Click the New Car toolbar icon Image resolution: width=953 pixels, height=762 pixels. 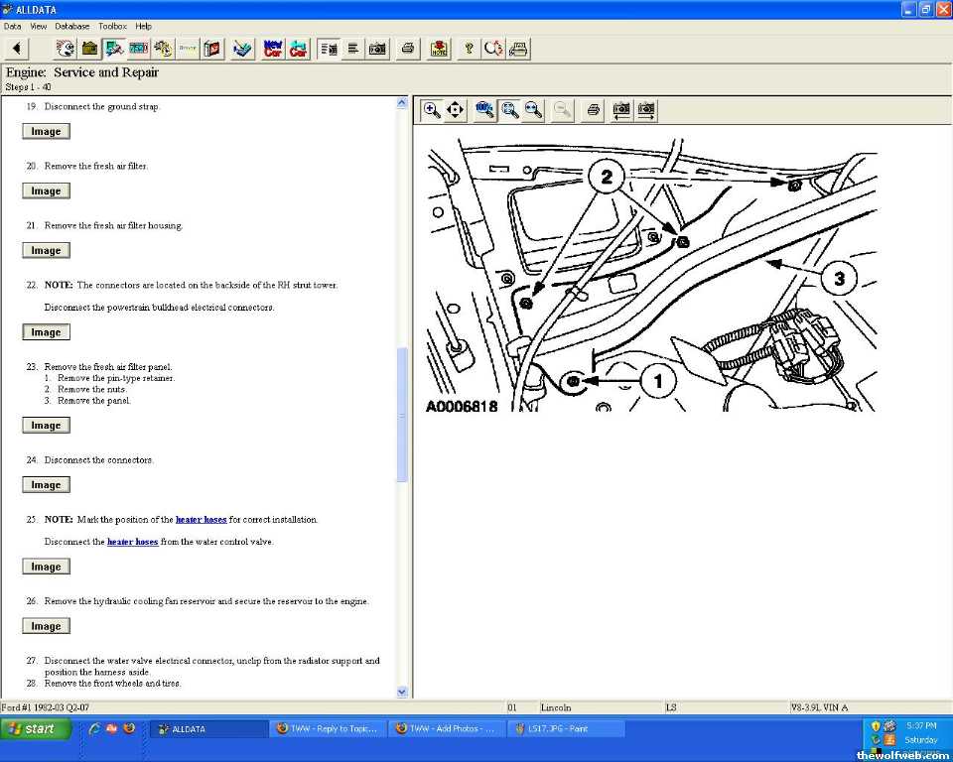(273, 49)
